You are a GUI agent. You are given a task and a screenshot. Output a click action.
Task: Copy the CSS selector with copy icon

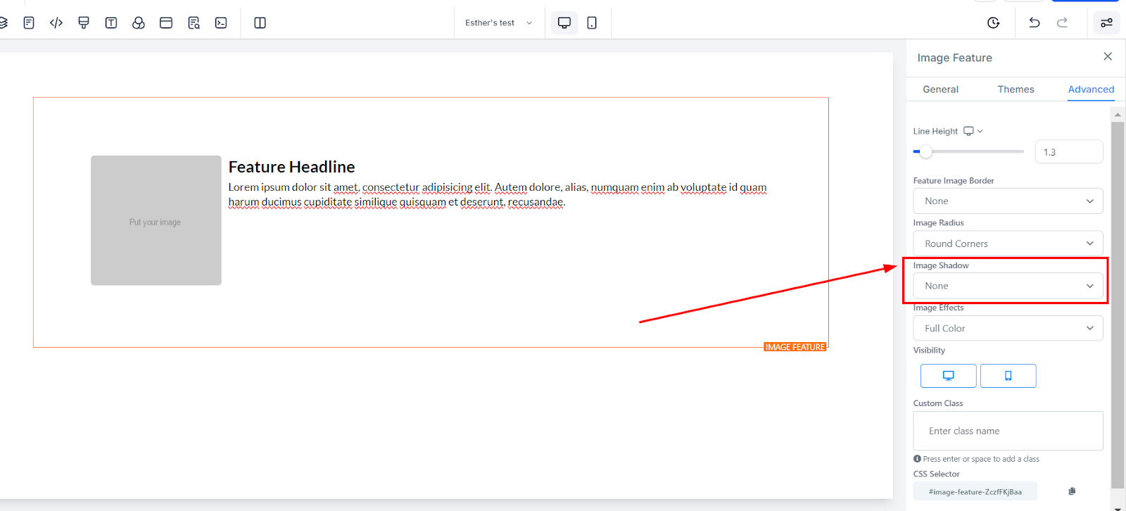(1072, 491)
